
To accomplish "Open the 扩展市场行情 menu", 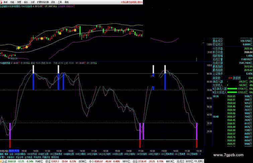I will tap(43, 2).
